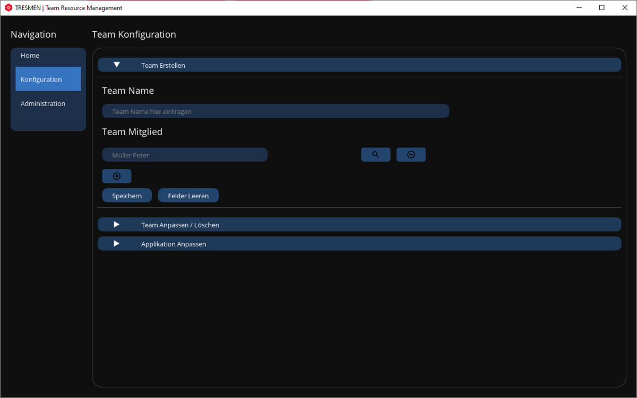Click the TRESMEN logo in the title bar

tap(8, 8)
